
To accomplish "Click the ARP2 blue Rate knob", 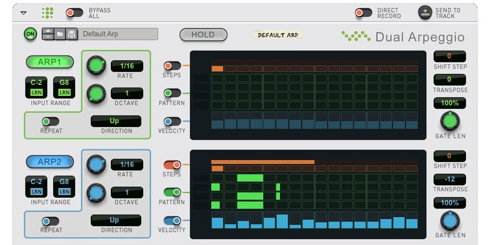I will click(x=96, y=165).
